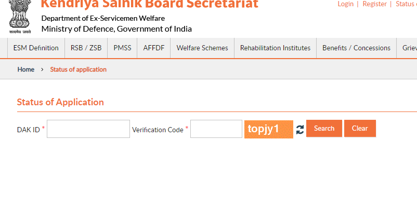The height and width of the screenshot is (223, 417).
Task: Open the Benefits / Concessions menu
Action: 356,48
